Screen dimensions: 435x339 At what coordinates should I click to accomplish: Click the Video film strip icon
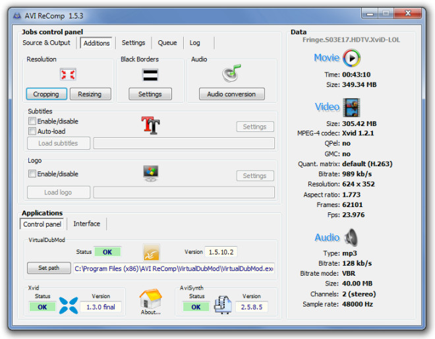[351, 107]
